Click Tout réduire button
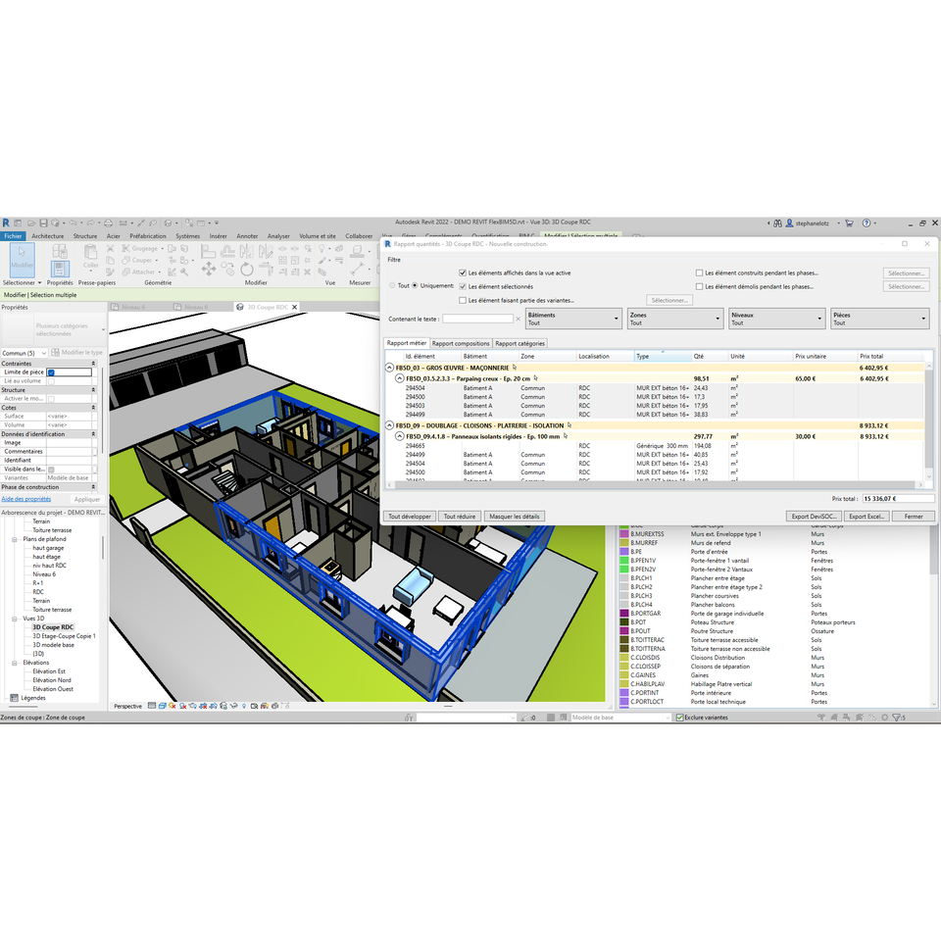The height and width of the screenshot is (941, 941). 460,517
